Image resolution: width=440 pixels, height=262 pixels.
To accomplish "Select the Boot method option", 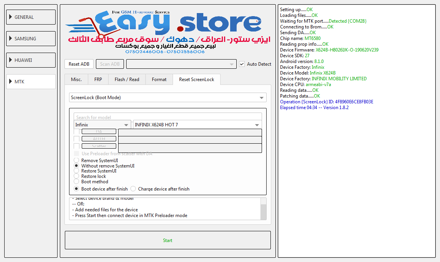I will pos(76,181).
